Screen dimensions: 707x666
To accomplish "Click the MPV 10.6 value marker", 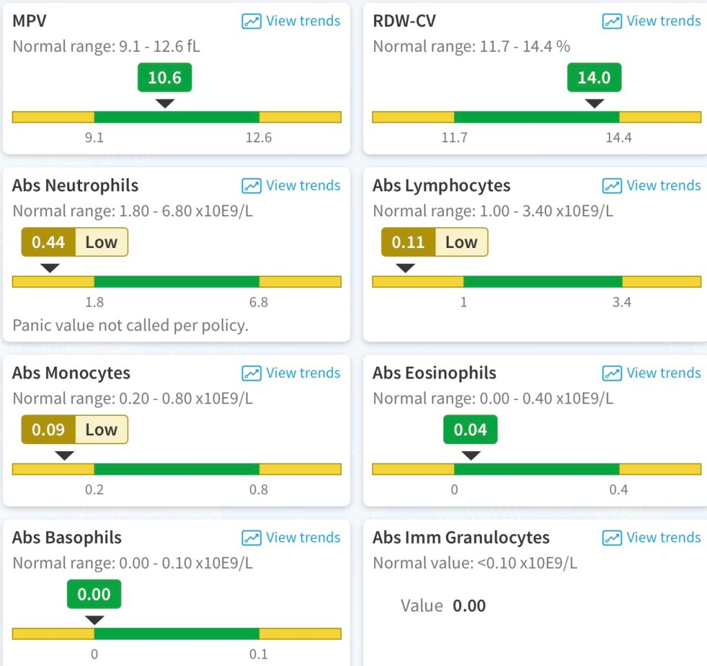I will pyautogui.click(x=164, y=77).
